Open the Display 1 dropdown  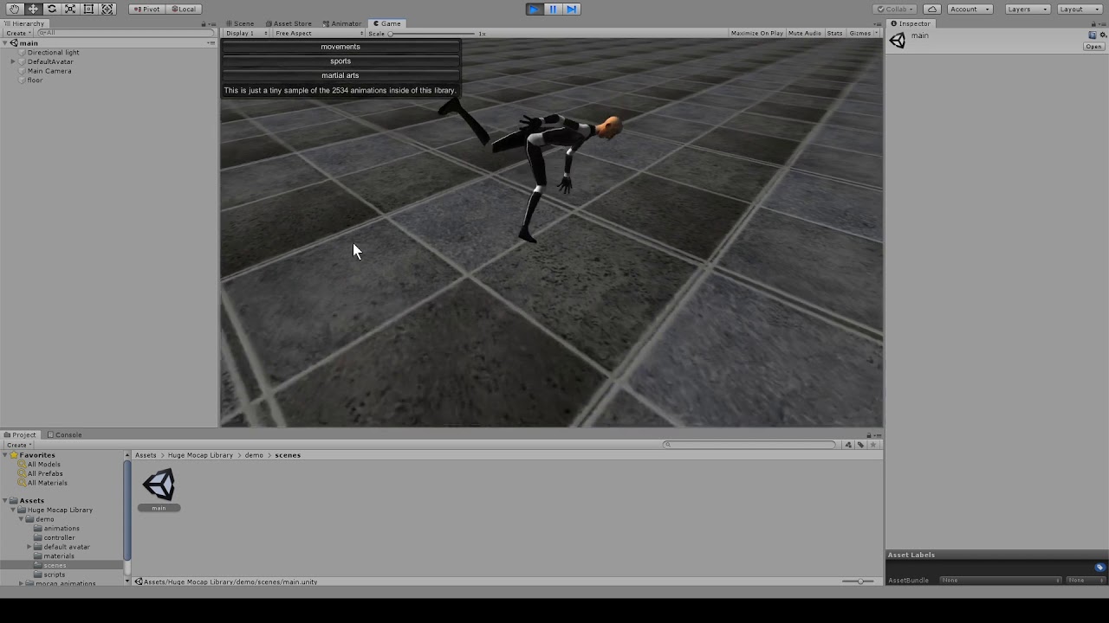tap(247, 33)
